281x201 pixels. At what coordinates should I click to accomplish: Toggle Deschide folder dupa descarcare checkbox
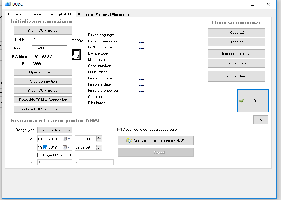point(120,129)
